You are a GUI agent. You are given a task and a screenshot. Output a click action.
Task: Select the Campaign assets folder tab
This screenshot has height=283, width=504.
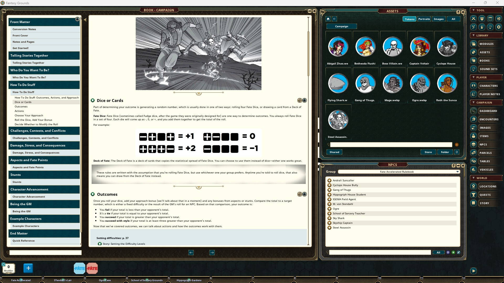[342, 26]
